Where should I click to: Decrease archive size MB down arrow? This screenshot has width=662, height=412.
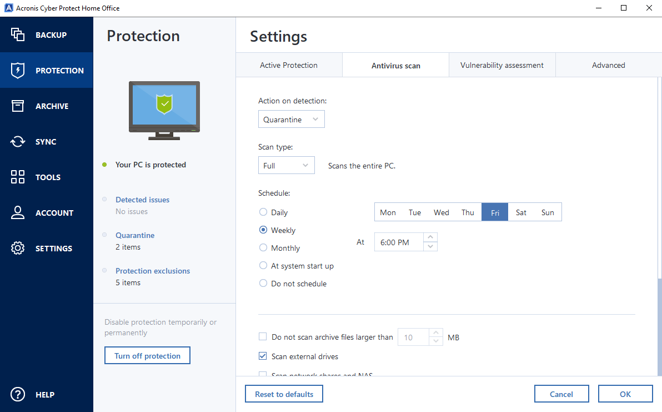coord(436,341)
